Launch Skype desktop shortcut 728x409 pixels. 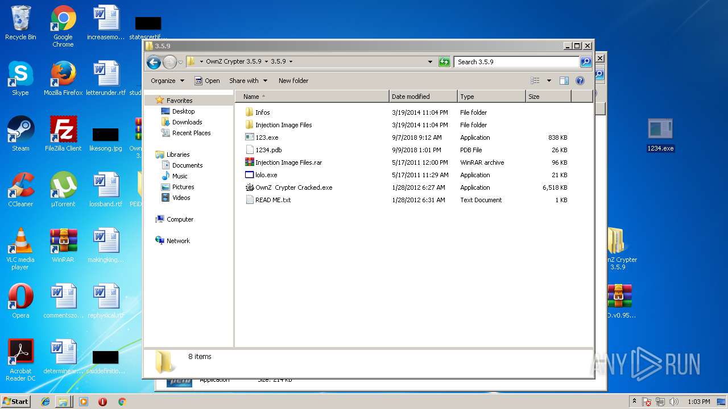tap(20, 78)
